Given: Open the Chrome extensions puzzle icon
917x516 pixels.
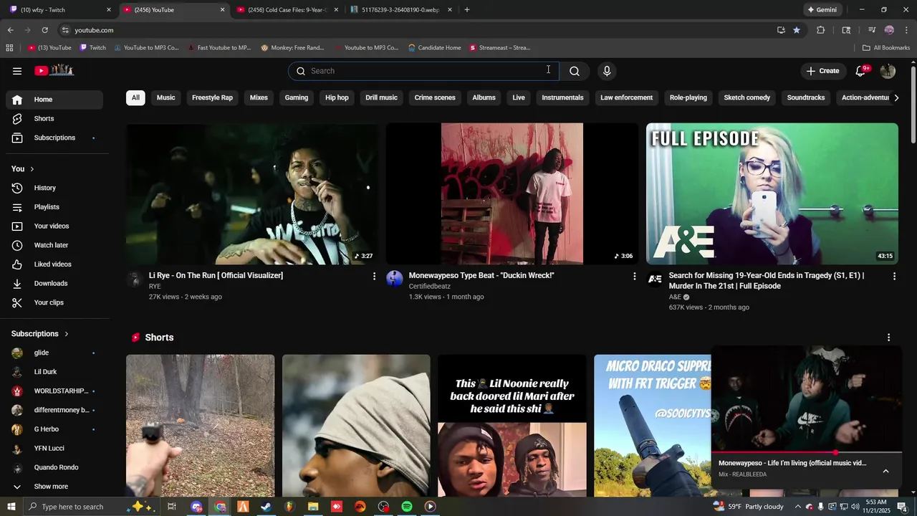Looking at the screenshot, I should pyautogui.click(x=821, y=30).
